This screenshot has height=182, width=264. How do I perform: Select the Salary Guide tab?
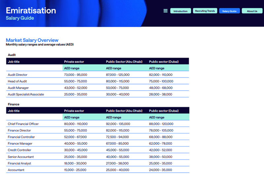pos(229,11)
